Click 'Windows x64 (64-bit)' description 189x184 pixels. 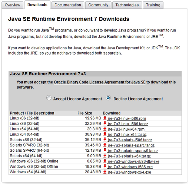click(28, 172)
